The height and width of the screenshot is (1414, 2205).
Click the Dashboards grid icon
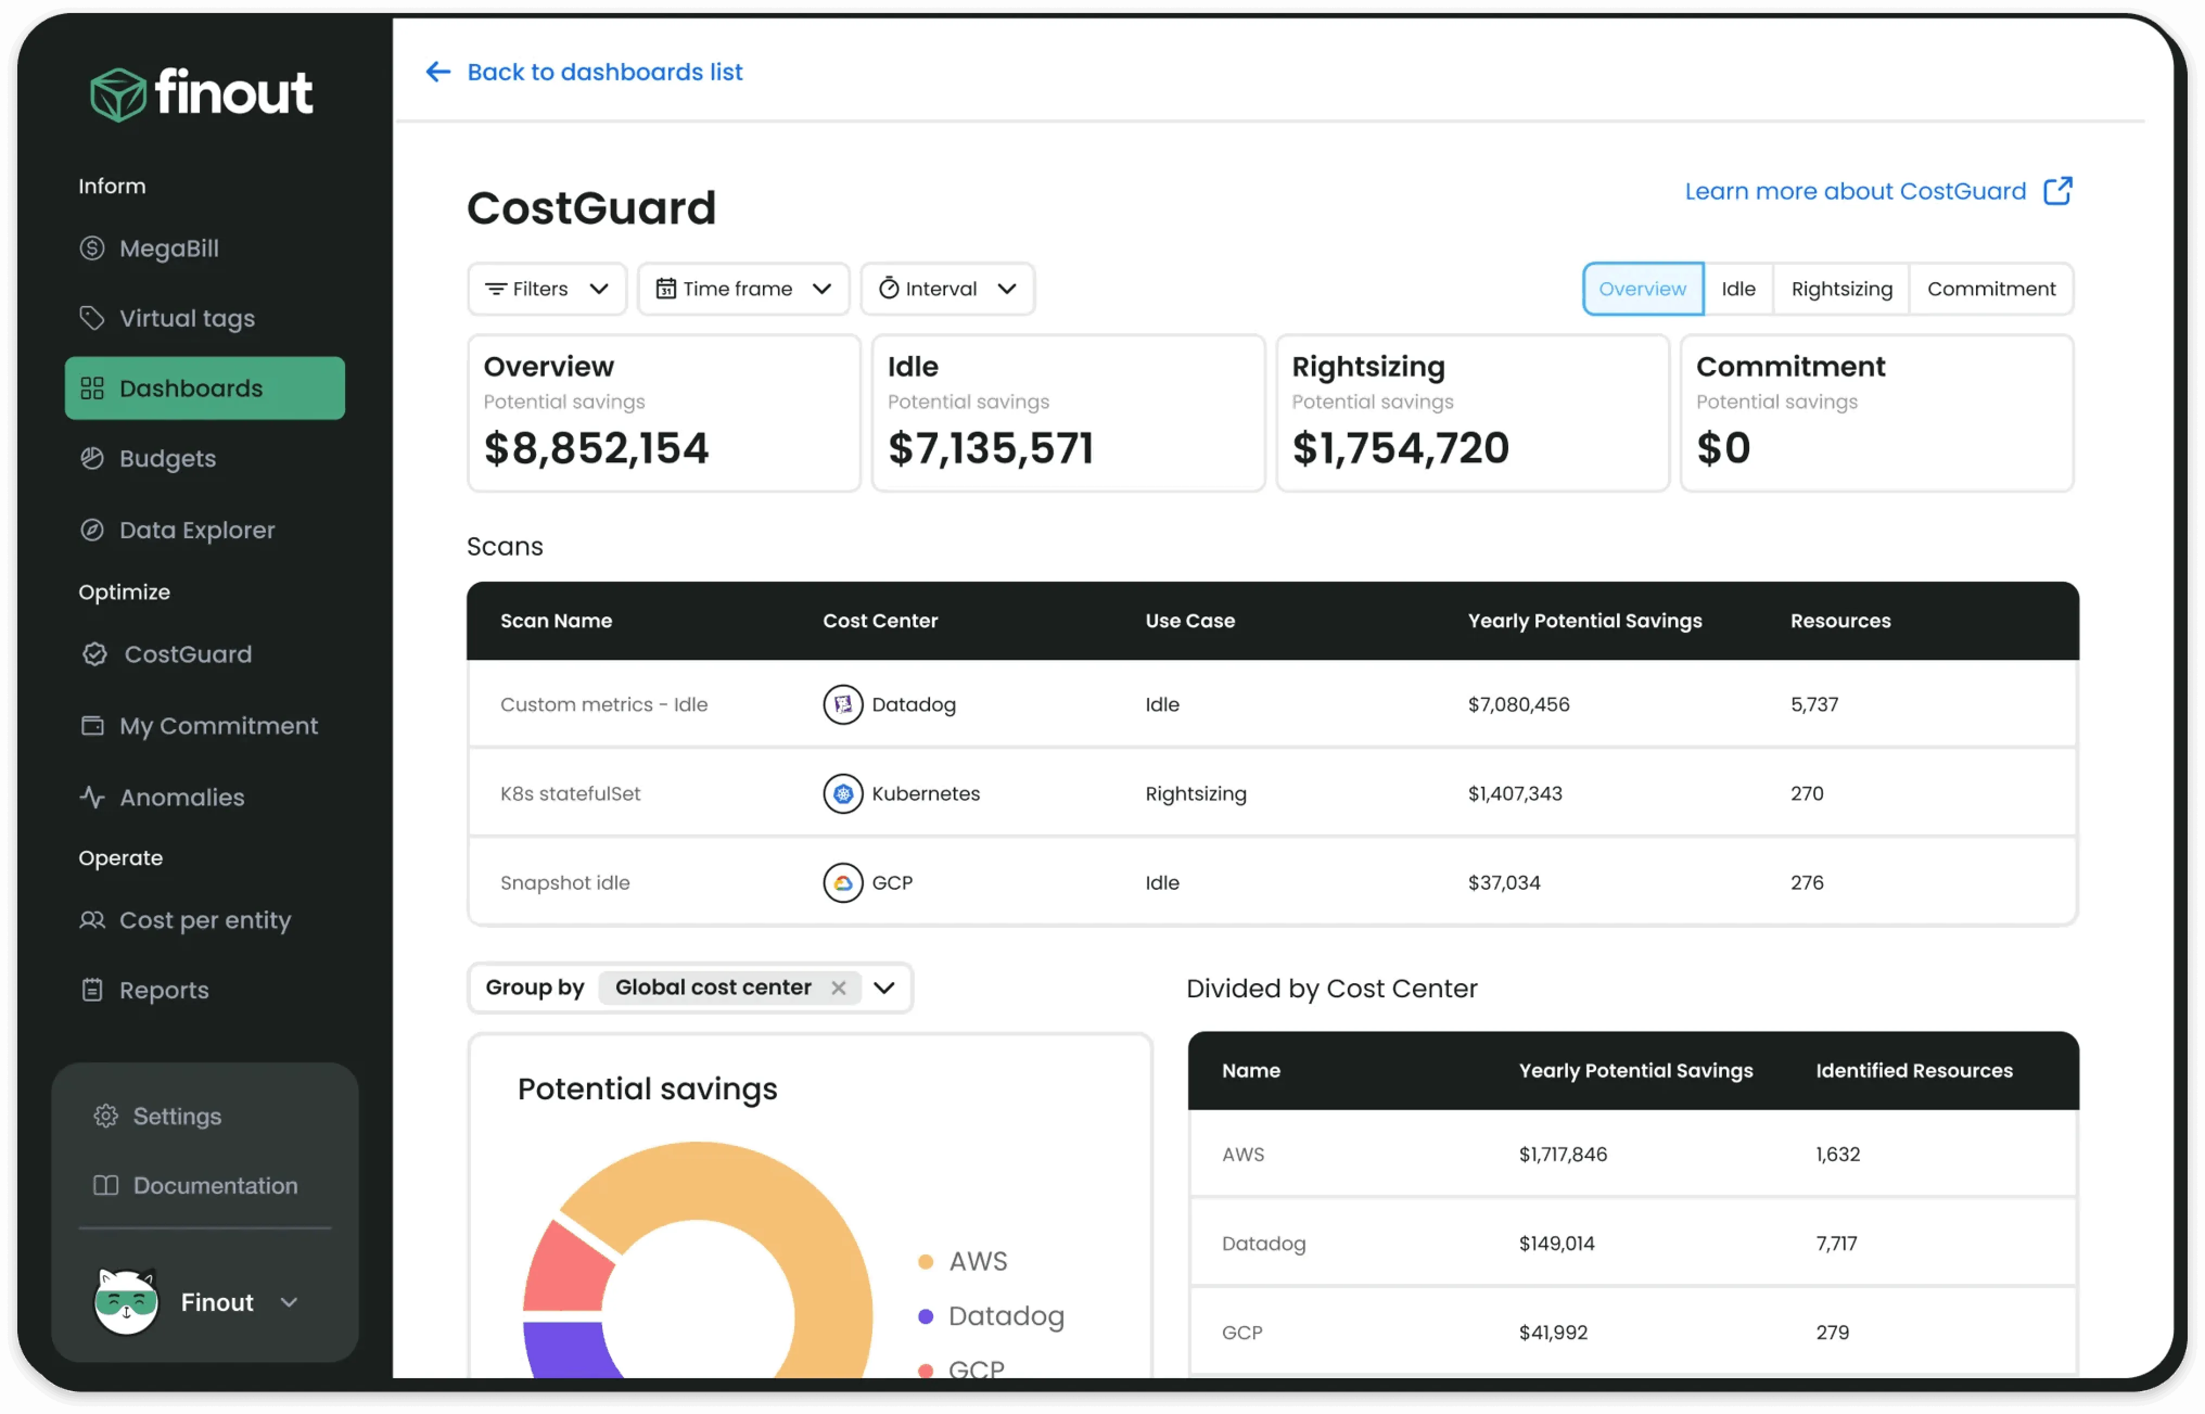point(92,388)
